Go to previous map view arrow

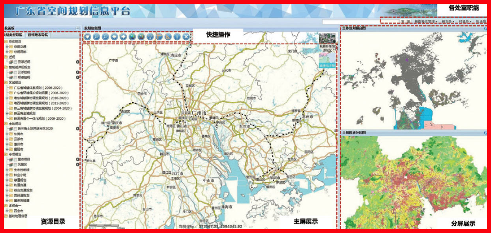point(114,37)
